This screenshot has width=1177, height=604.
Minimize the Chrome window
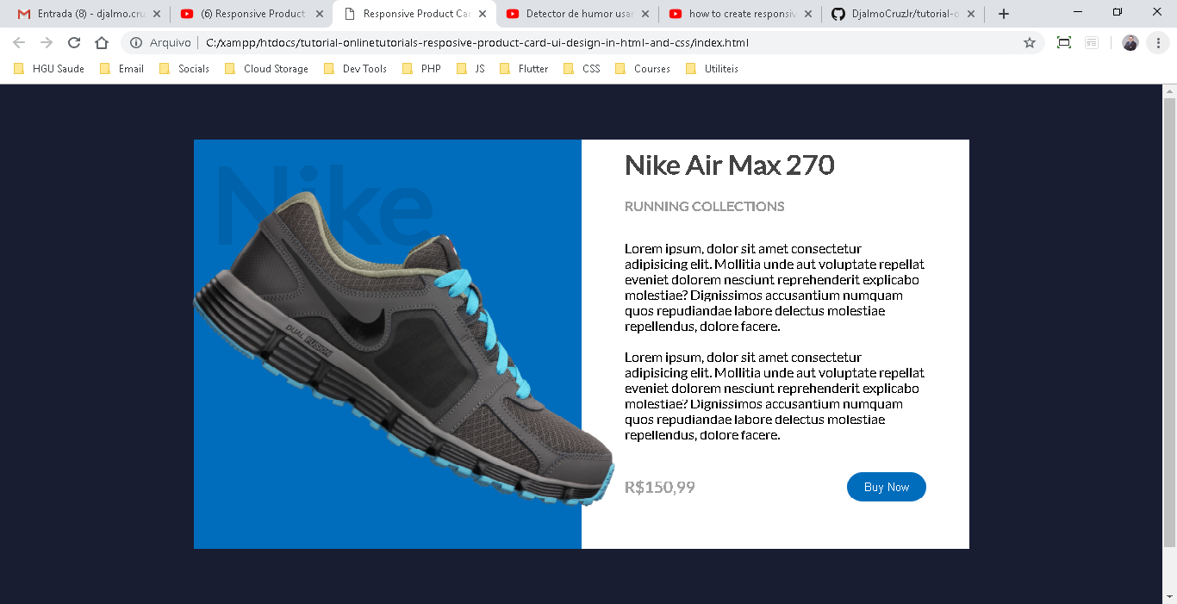pyautogui.click(x=1080, y=12)
